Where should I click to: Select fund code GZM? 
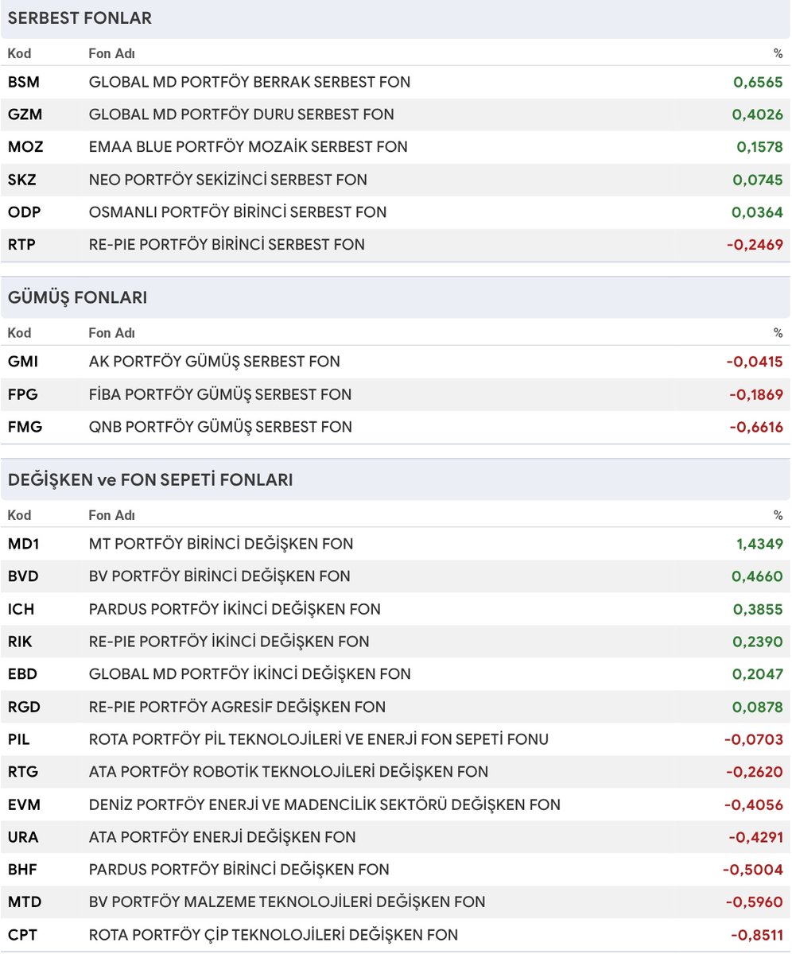tap(25, 114)
